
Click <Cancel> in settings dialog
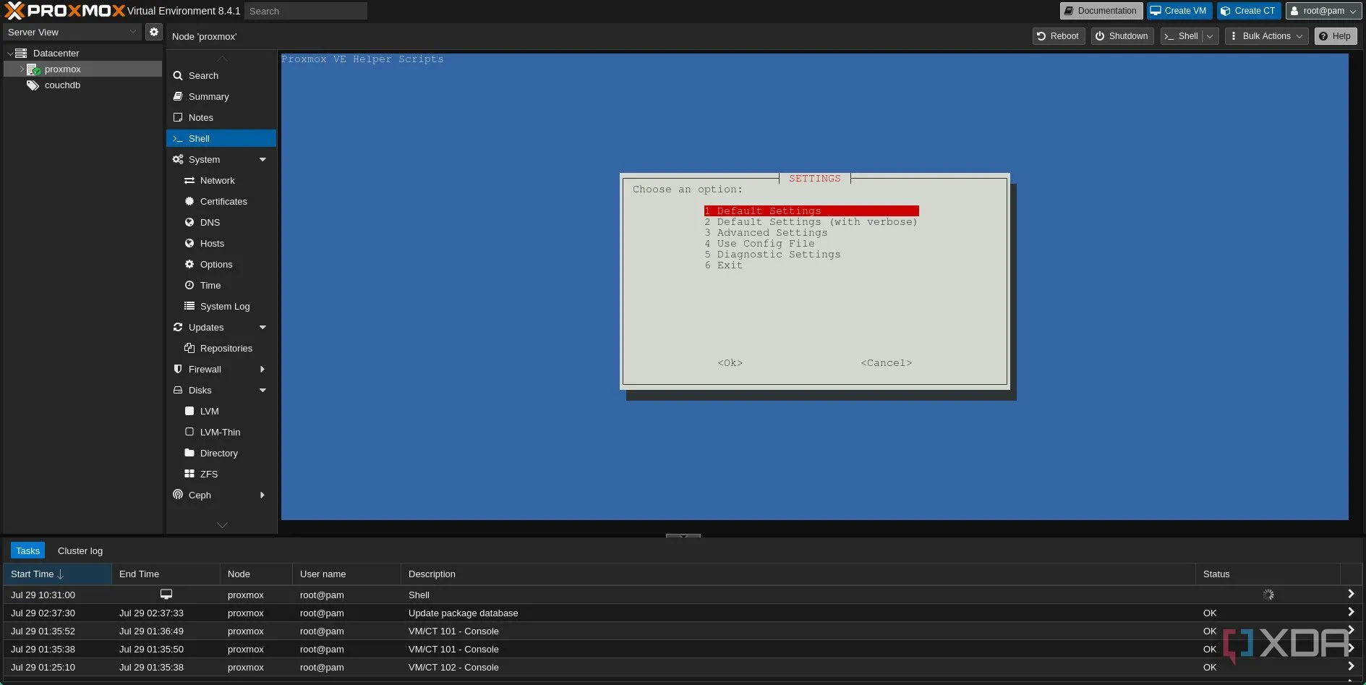(887, 363)
